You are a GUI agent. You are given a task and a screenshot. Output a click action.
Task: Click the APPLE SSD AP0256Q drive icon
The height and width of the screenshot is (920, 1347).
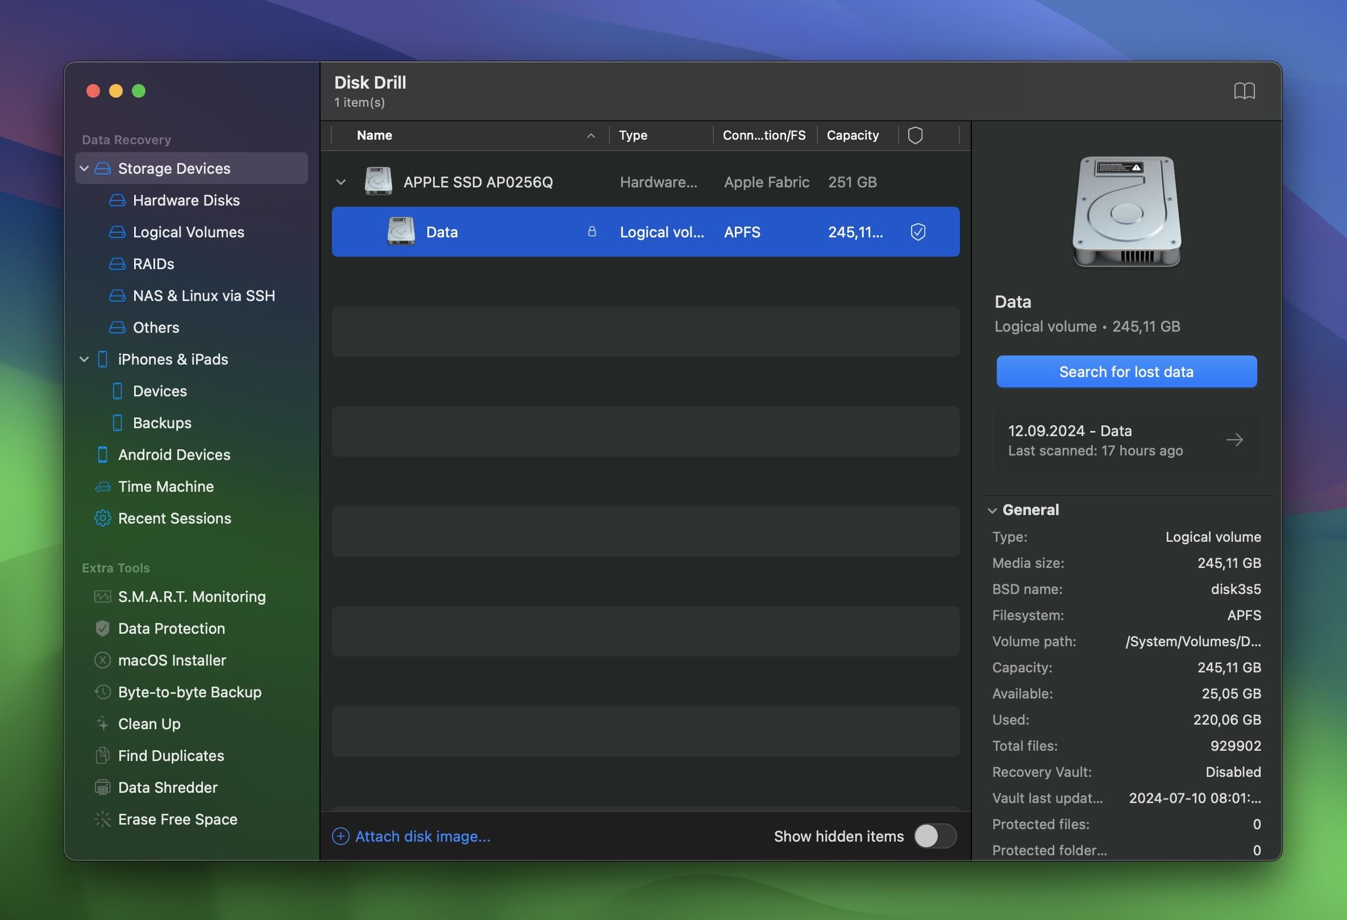(378, 181)
